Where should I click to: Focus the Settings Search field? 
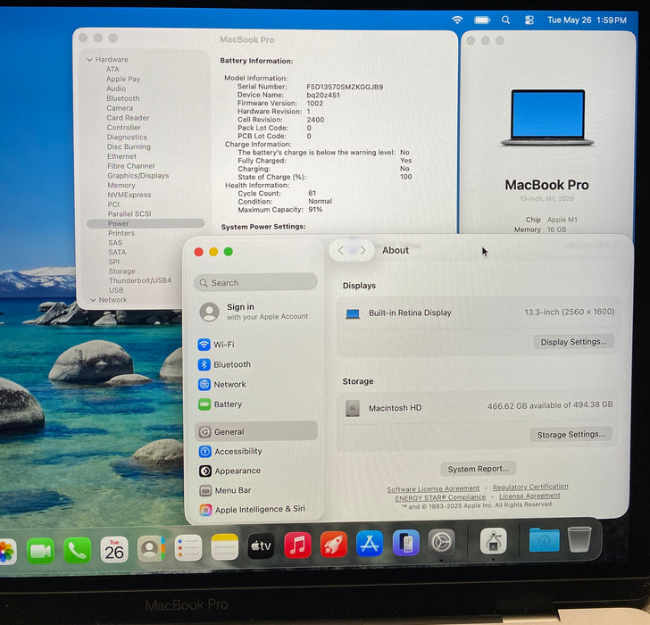coord(255,283)
